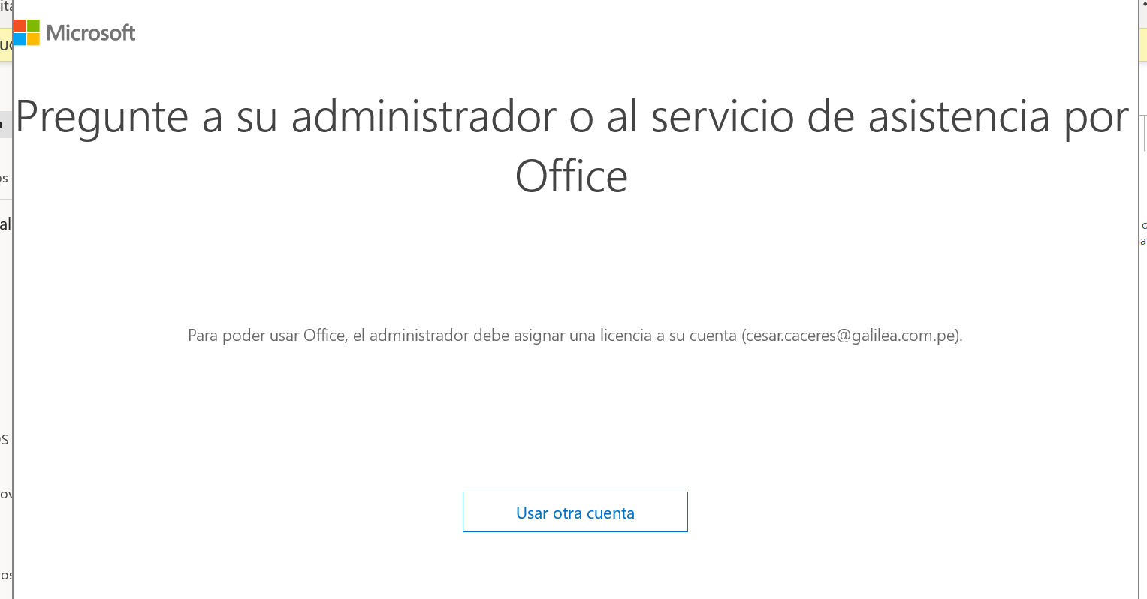Screen dimensions: 1147x599
Task: Click "Para poder usar" at the message start
Action: click(x=242, y=336)
